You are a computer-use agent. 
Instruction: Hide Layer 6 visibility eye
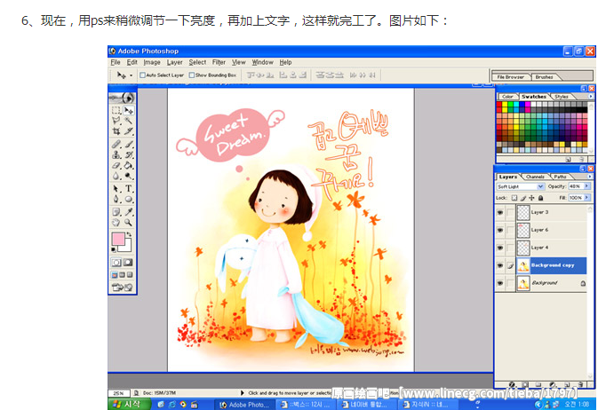point(500,230)
